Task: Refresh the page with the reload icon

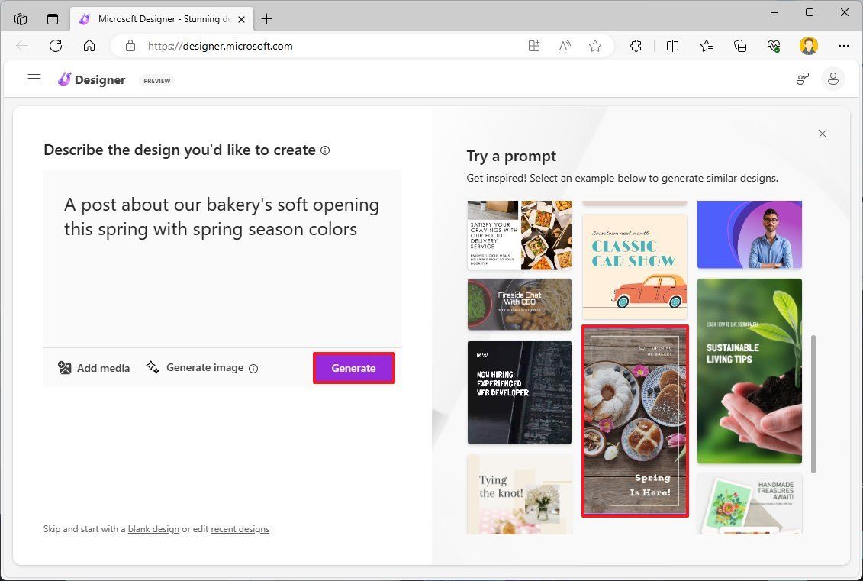Action: pyautogui.click(x=56, y=46)
